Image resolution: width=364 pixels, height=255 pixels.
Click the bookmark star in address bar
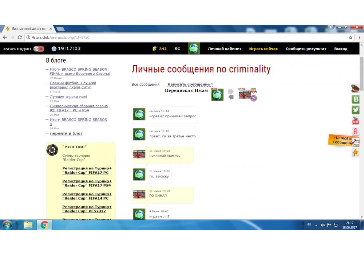pyautogui.click(x=351, y=37)
